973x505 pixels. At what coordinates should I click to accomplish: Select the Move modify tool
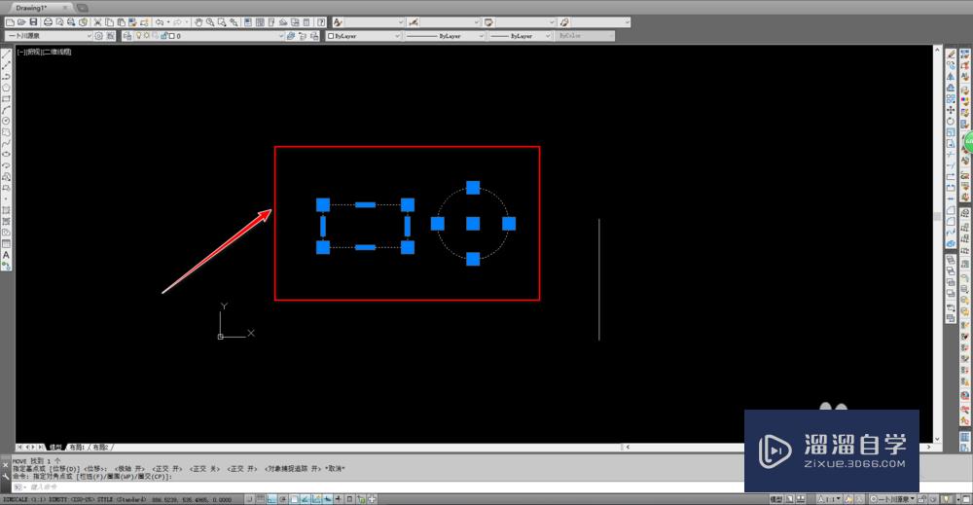coord(951,110)
